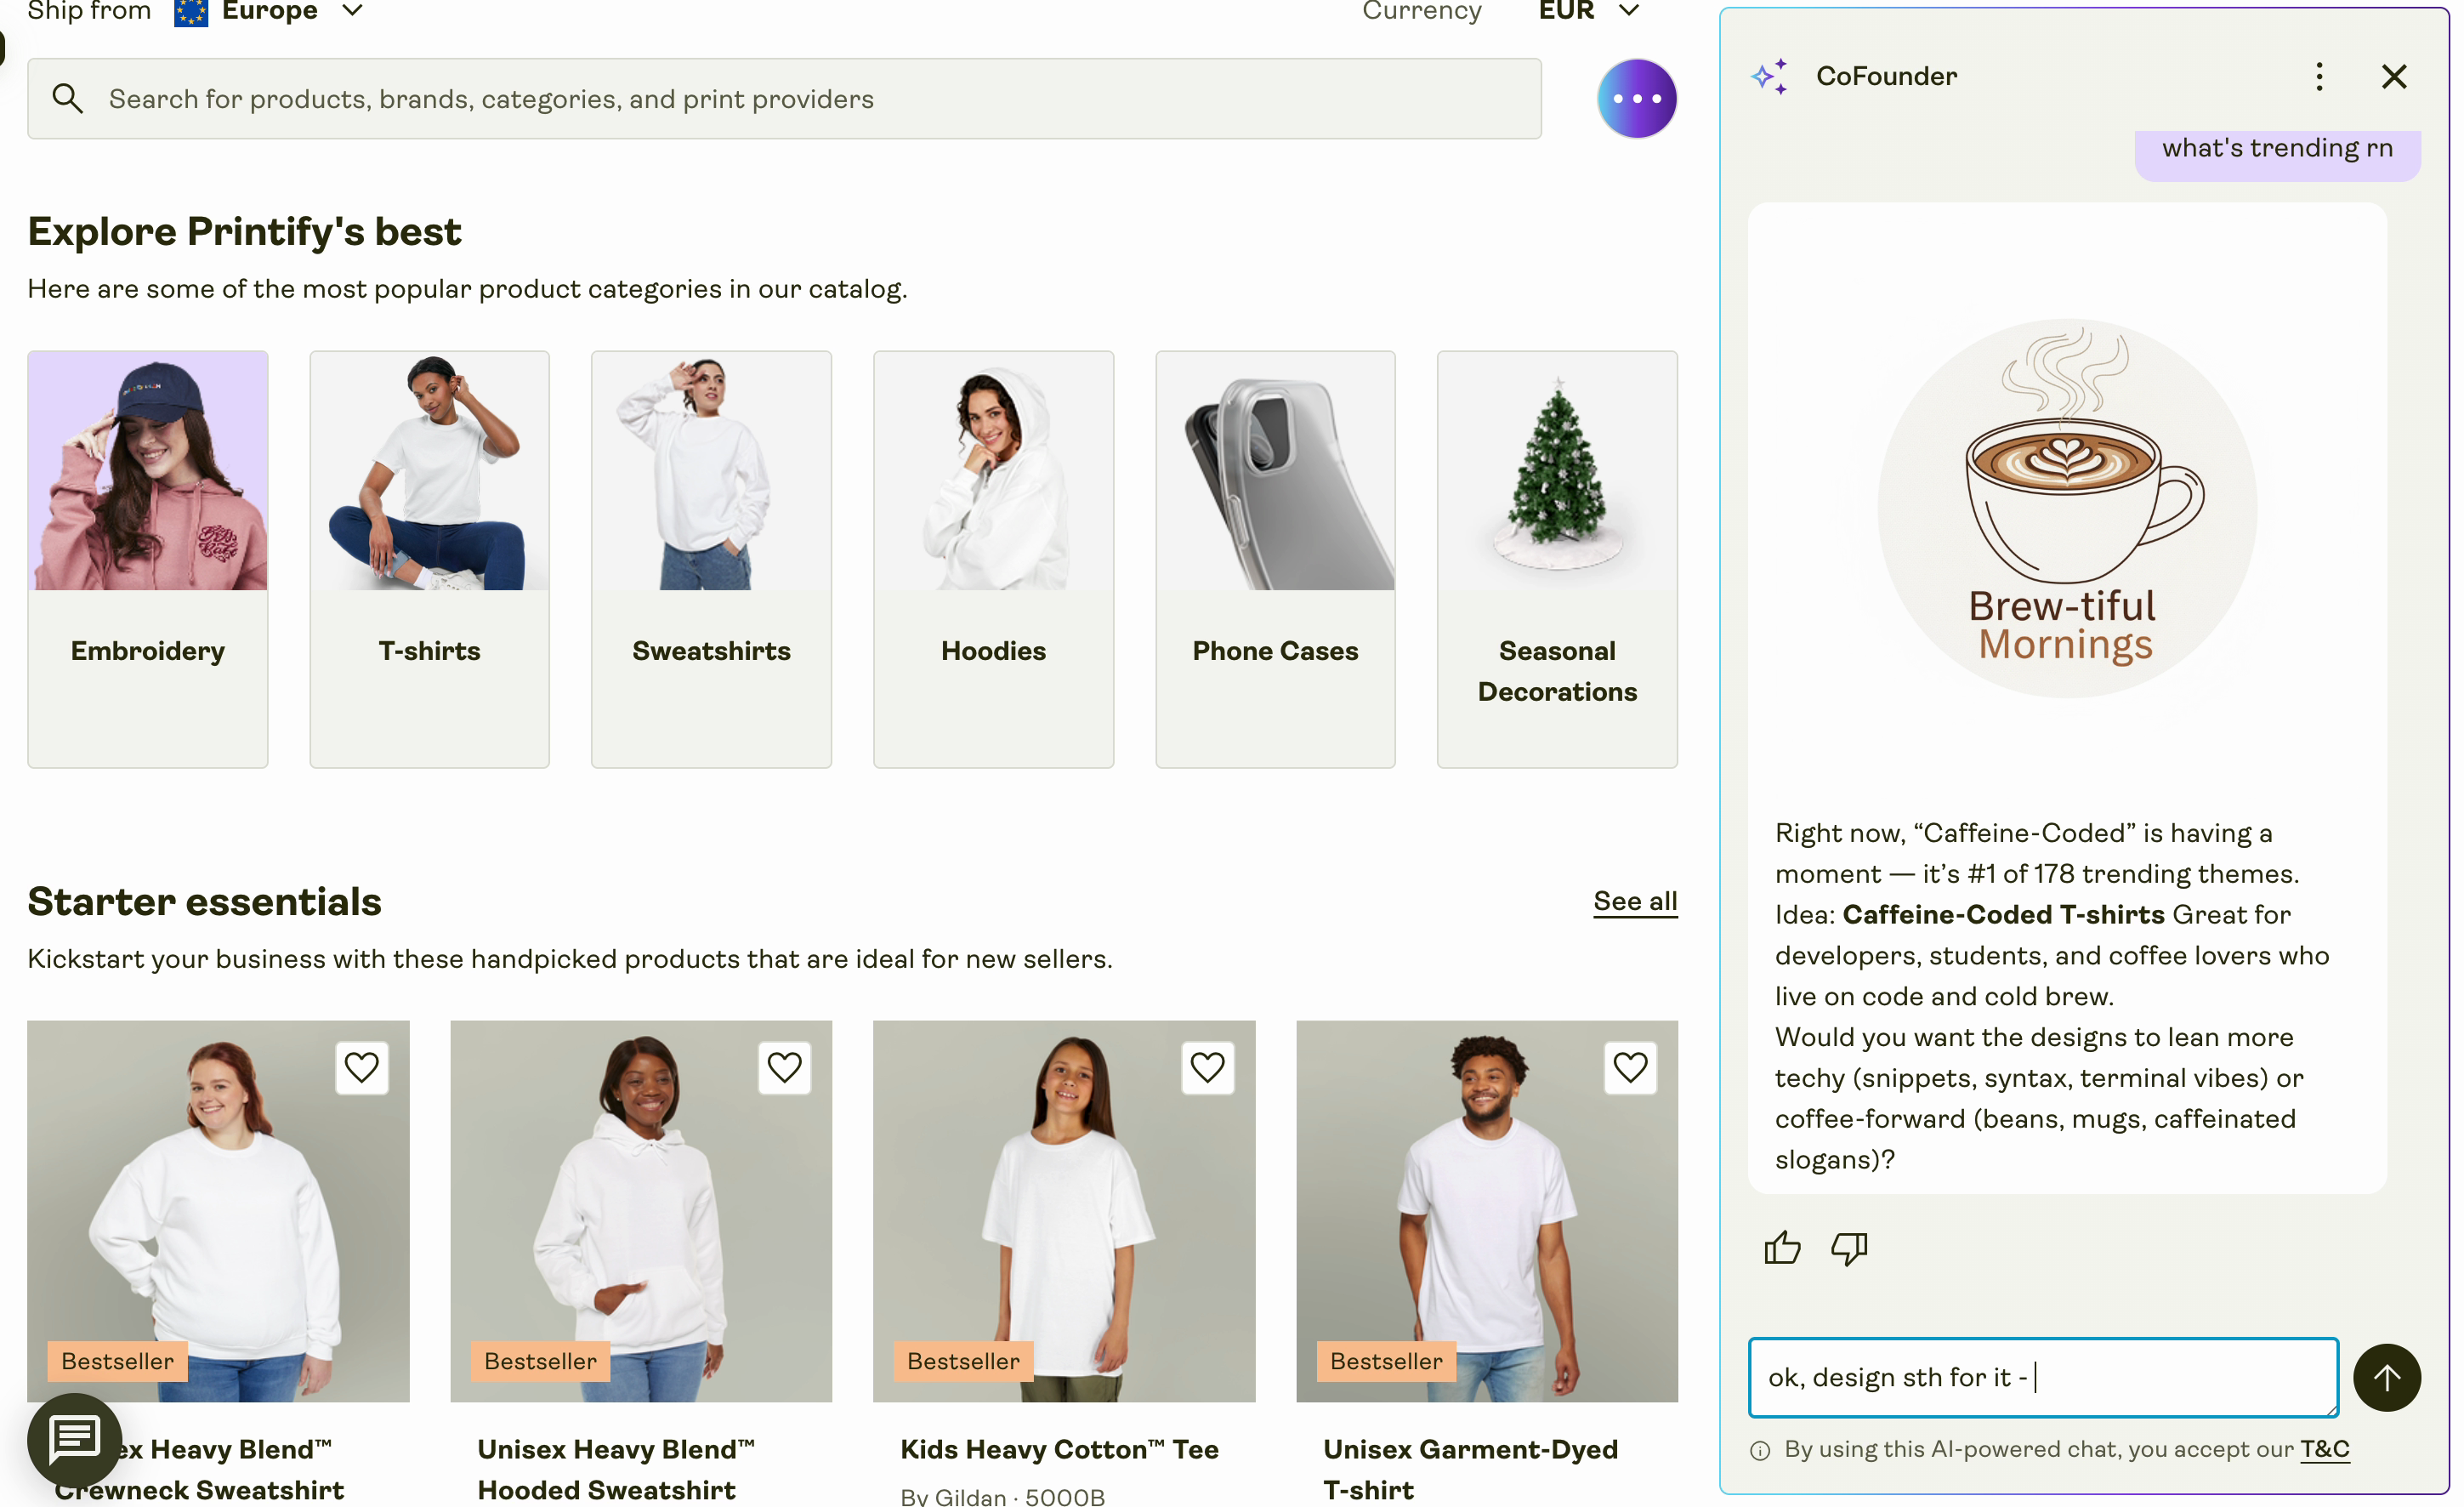Favorite the Kids Heavy Cotton Tee

point(1207,1067)
